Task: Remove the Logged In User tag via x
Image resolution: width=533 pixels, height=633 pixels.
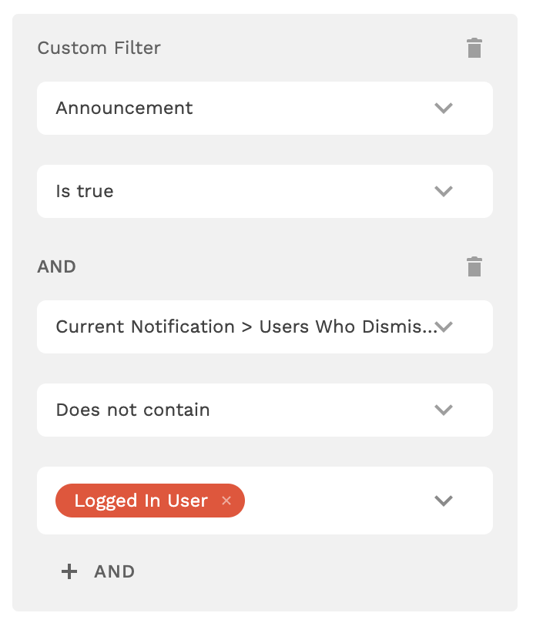Action: click(x=226, y=501)
